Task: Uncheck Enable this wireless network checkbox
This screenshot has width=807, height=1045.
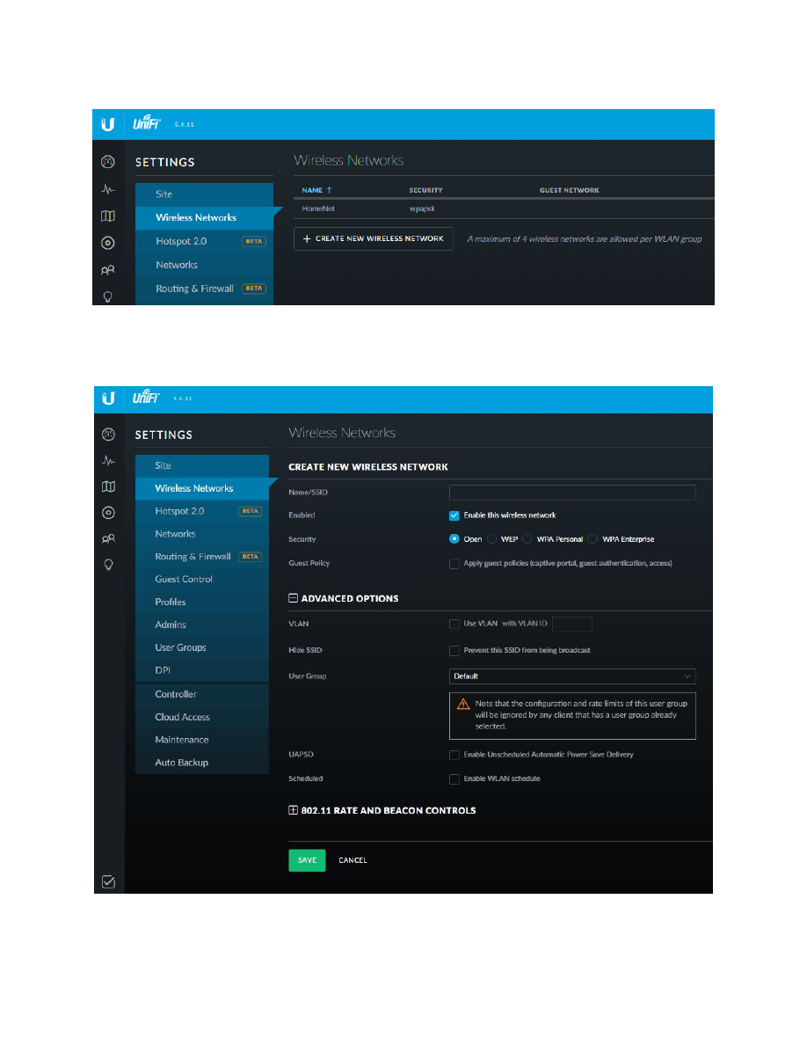Action: [454, 515]
